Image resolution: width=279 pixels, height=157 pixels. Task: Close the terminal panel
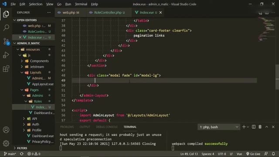pos(273,127)
